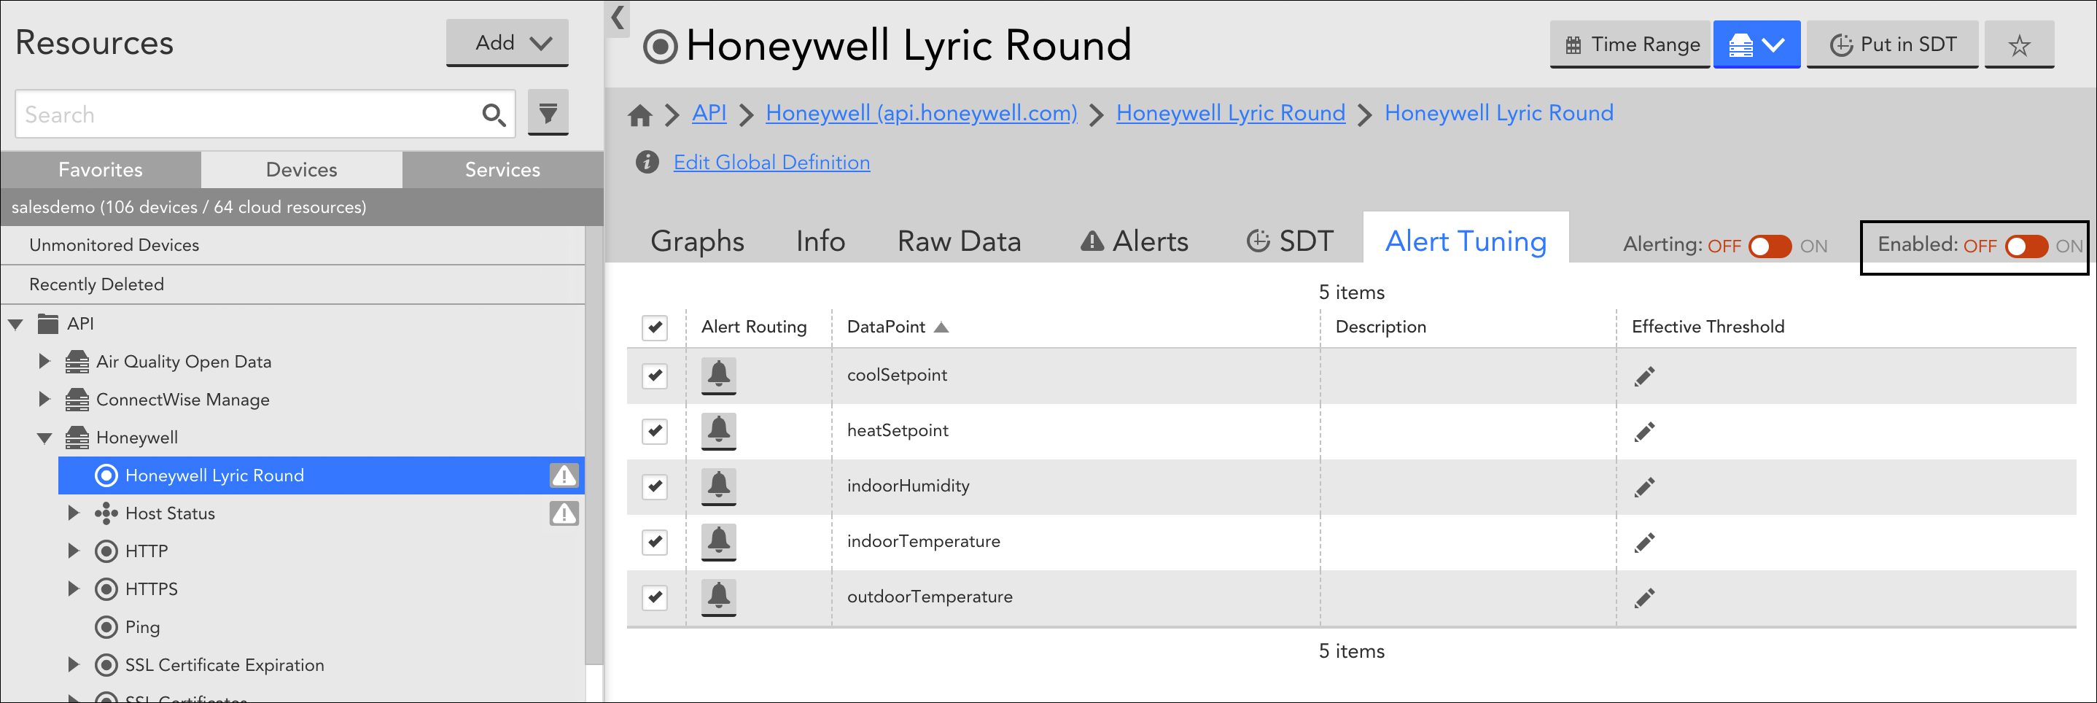
Task: Click the search magnifier icon
Action: (x=494, y=115)
